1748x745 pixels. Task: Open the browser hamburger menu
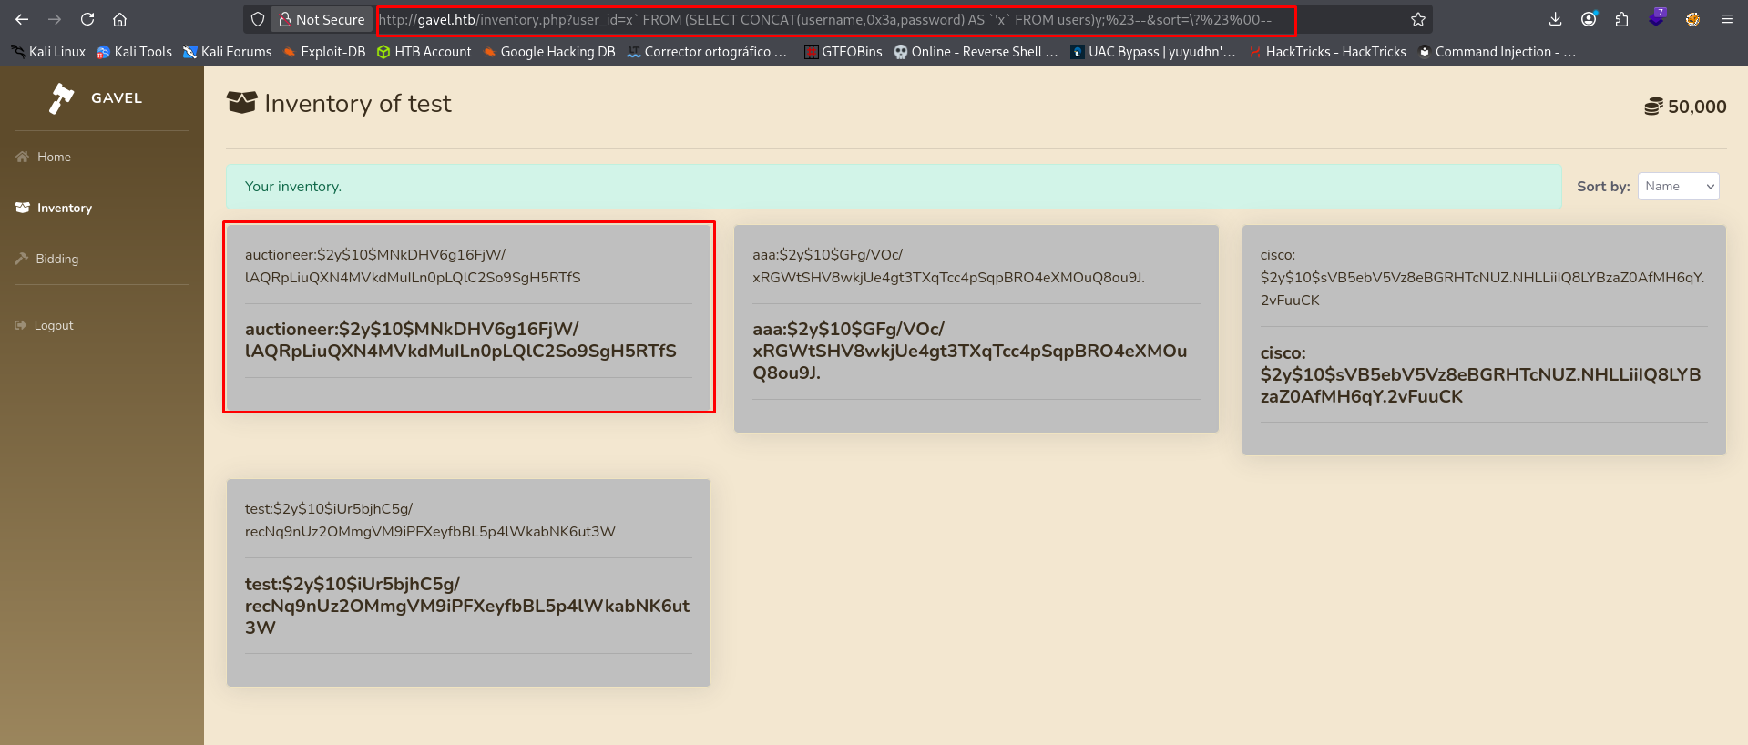(x=1726, y=19)
